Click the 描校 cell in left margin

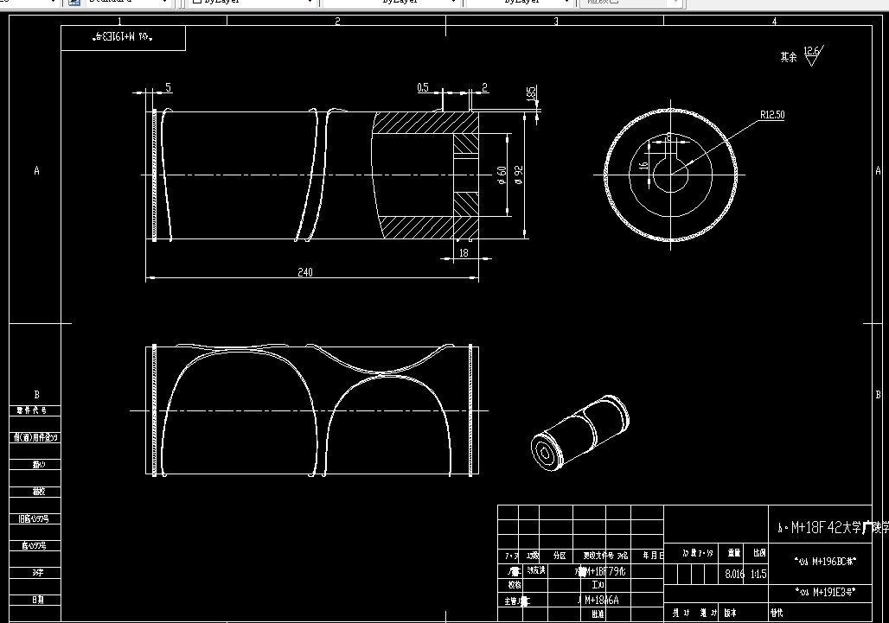point(35,492)
